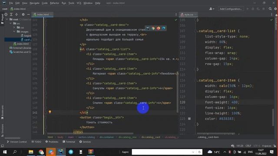Viewport: 278px width, 156px height.
Task: Switch to the style.css editor tab
Action: 189,14
